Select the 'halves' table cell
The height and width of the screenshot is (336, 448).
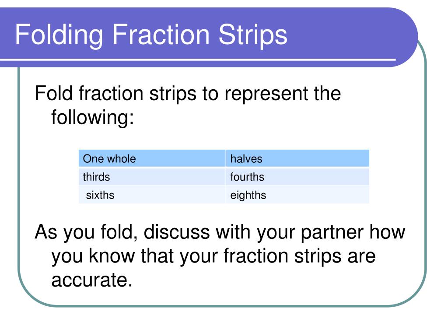click(297, 158)
